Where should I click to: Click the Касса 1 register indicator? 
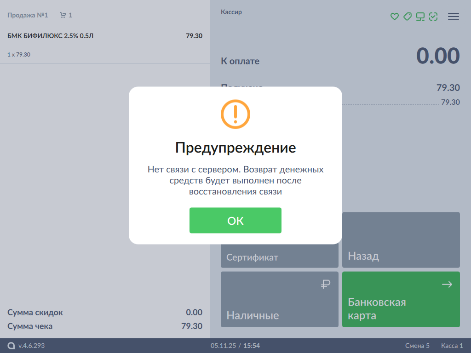coord(452,346)
